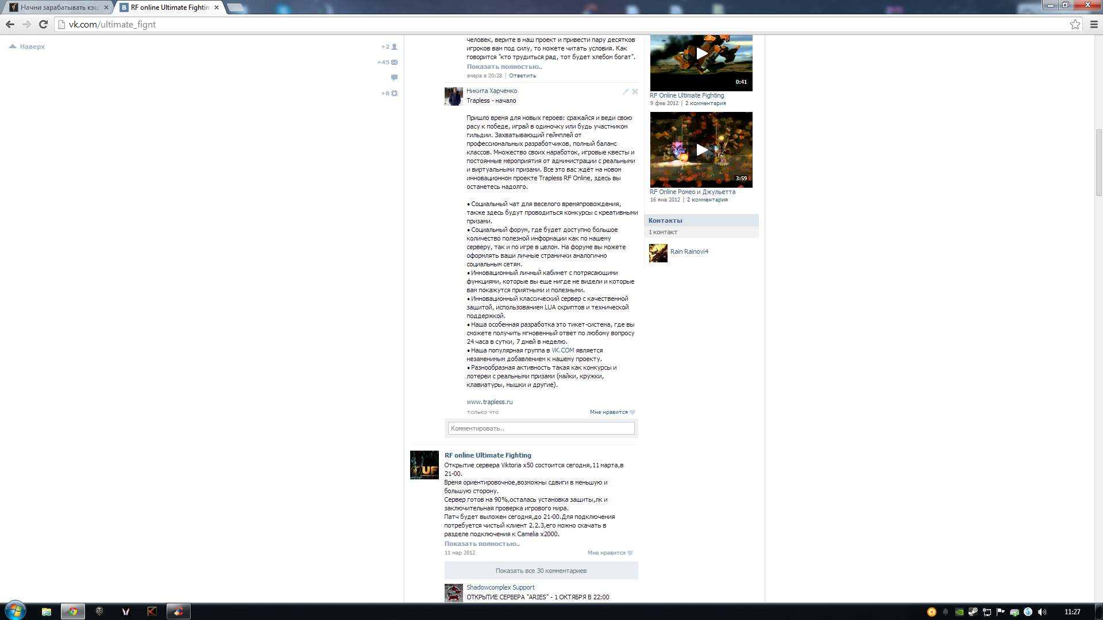Open the www.trapless.ru link
This screenshot has width=1103, height=620.
pos(489,402)
